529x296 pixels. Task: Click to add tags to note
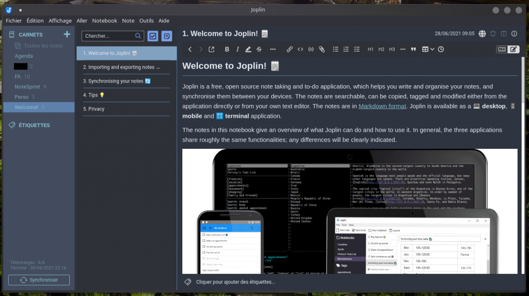pyautogui.click(x=236, y=282)
